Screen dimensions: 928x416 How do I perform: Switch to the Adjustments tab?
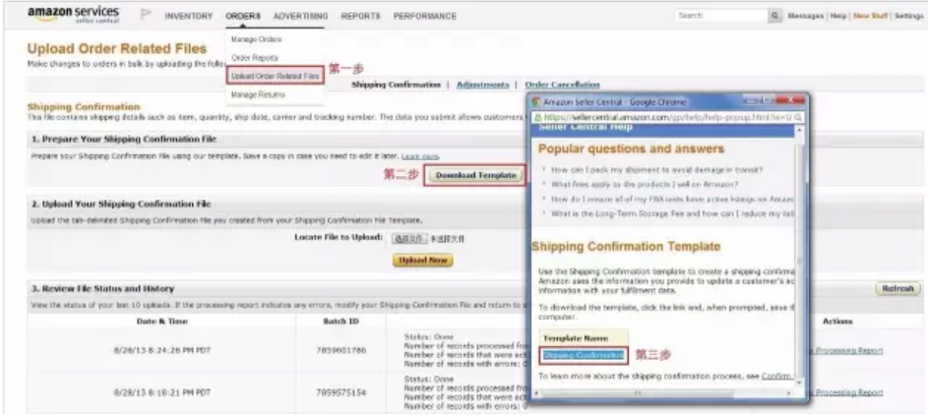(482, 86)
